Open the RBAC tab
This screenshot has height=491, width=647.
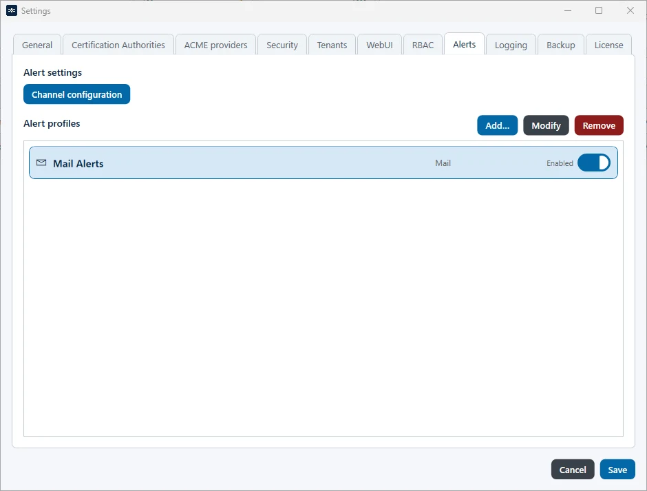(423, 45)
